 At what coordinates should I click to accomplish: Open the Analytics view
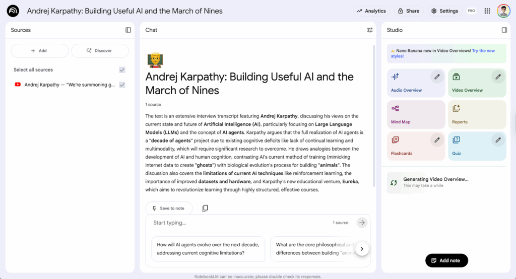click(371, 11)
